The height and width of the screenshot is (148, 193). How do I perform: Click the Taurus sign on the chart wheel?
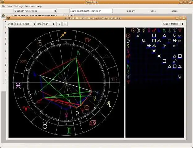(x=45, y=125)
